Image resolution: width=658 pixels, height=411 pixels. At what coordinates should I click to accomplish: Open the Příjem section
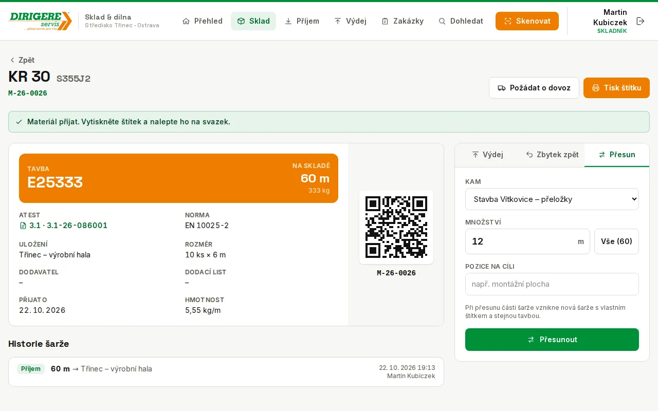pyautogui.click(x=302, y=21)
